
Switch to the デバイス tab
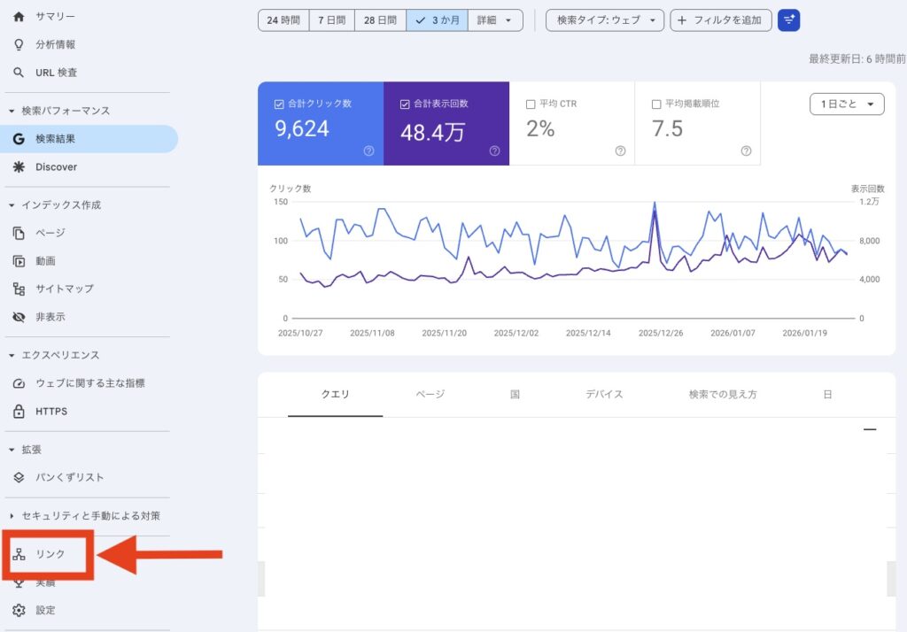click(x=603, y=395)
